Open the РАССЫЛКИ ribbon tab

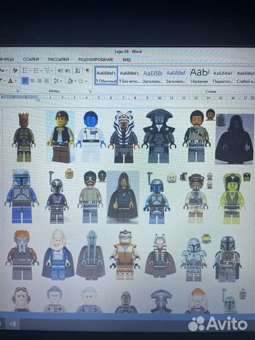tap(59, 59)
